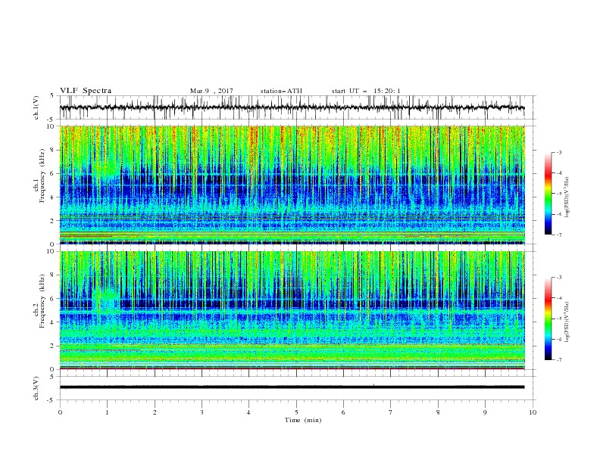
Task: Click ch.2 spectrogram frequency tick "6"
Action: click(x=54, y=299)
